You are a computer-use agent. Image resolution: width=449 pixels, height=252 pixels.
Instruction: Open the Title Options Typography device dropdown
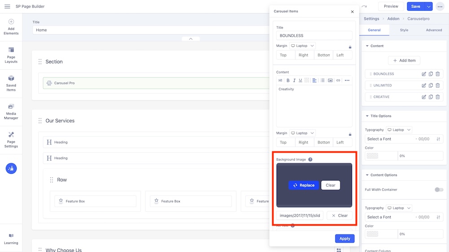click(399, 130)
